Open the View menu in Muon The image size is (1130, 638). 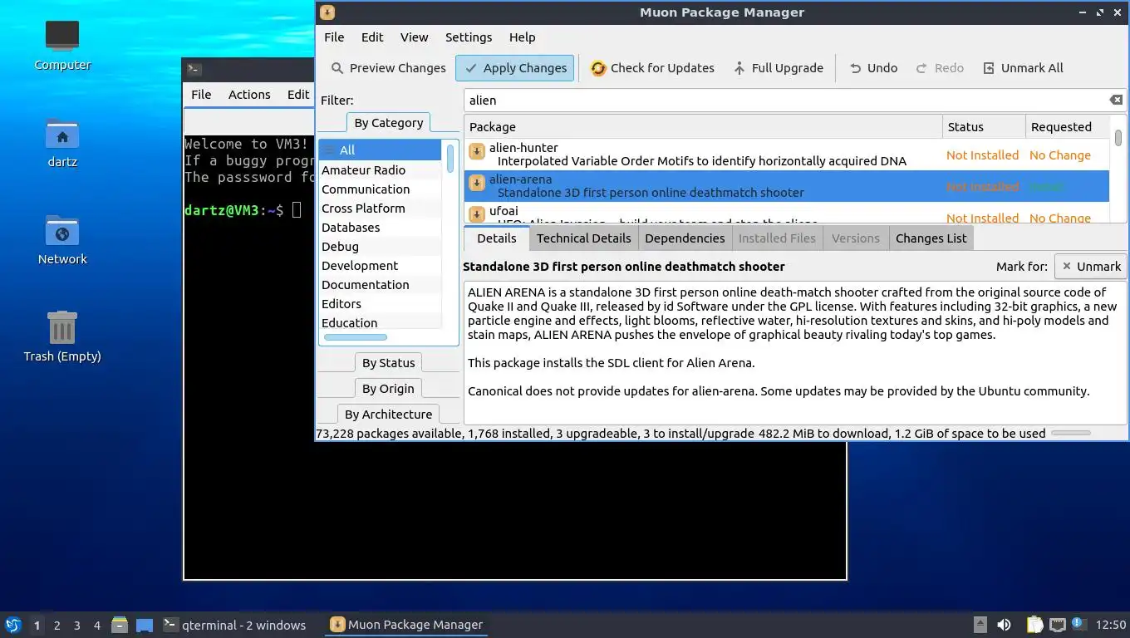pos(414,37)
